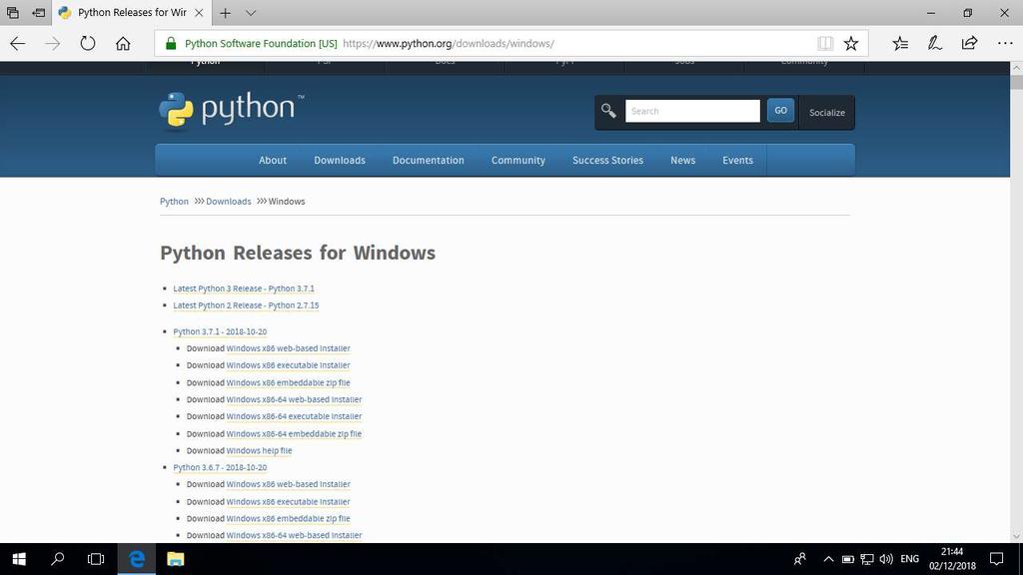Open taskbar search
Screen dimensions: 1023x575
point(57,559)
